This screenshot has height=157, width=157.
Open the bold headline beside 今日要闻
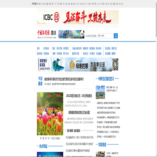[64, 79]
